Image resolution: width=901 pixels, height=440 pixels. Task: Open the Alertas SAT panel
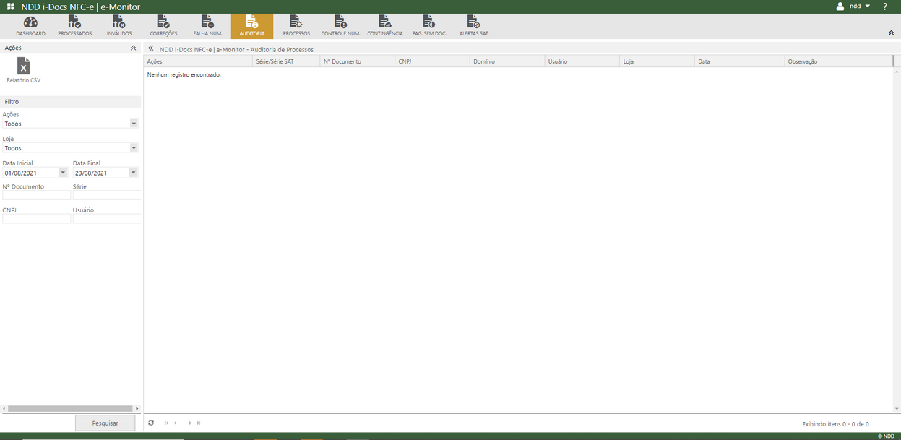pyautogui.click(x=473, y=25)
